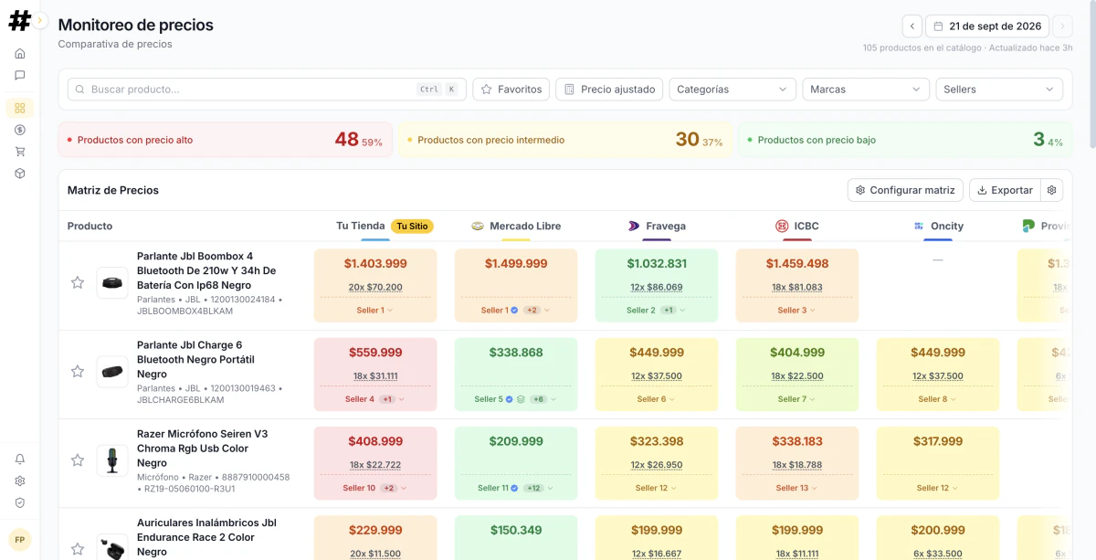Open settings gear in sidebar
Viewport: 1096px width, 560px height.
[20, 481]
